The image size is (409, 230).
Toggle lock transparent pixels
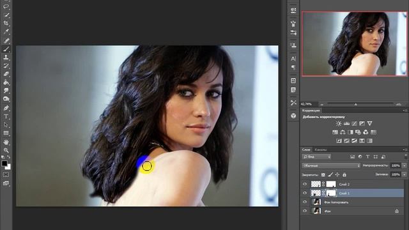tap(323, 174)
